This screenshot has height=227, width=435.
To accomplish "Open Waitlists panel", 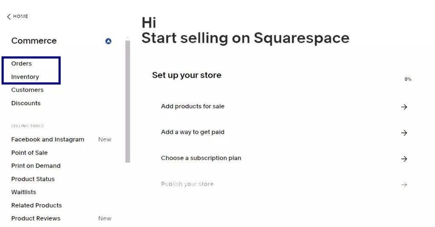I will (x=24, y=192).
